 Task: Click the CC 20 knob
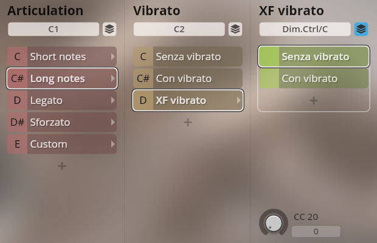[274, 222]
